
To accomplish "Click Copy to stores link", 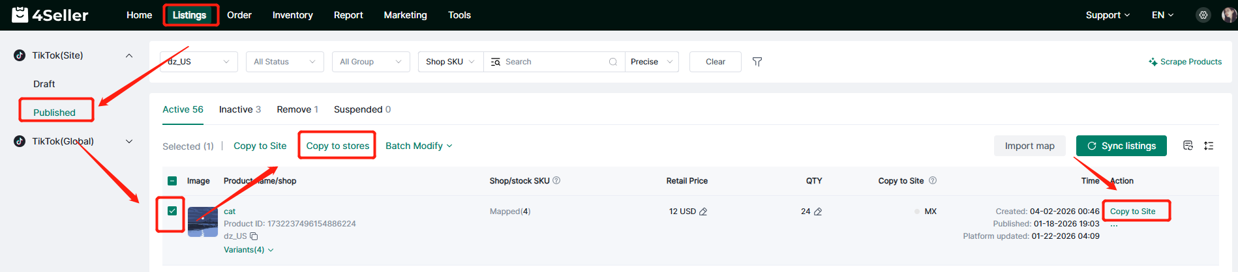I will (337, 146).
